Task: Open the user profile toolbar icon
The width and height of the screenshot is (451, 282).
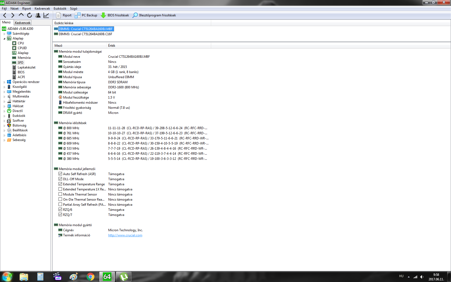Action: point(38,15)
